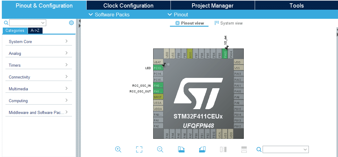338x157 pixels.
Task: Expand the System Core category
Action: point(39,42)
